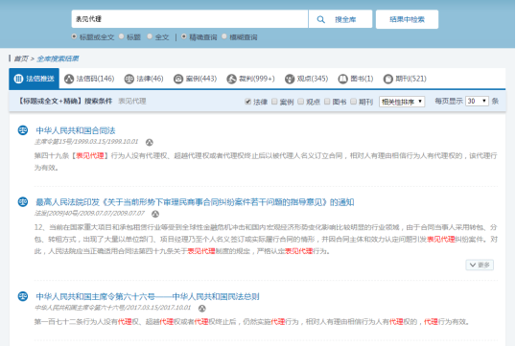
Task: Switch to 案例(443) tab
Action: pos(195,79)
